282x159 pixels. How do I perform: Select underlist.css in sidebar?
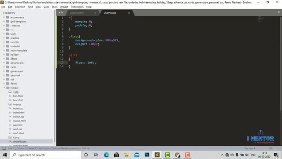[x=19, y=142]
